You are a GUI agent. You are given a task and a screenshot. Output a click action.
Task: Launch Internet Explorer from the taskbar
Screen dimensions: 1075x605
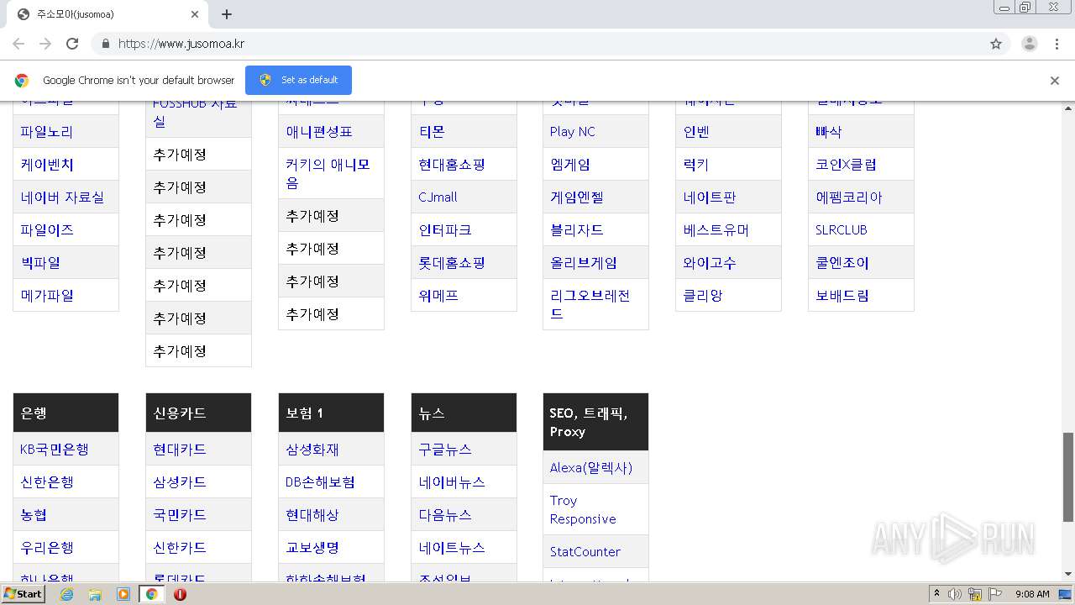click(x=66, y=594)
